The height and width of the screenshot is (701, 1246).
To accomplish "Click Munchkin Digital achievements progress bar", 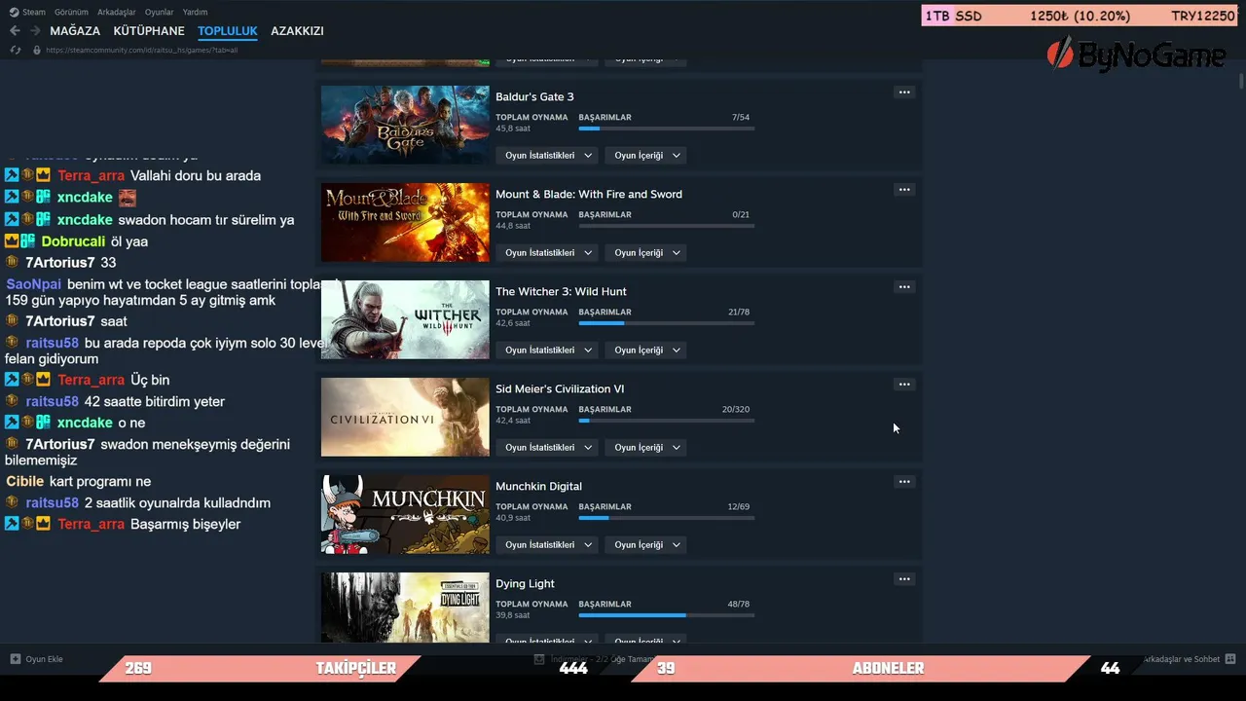I will (667, 518).
